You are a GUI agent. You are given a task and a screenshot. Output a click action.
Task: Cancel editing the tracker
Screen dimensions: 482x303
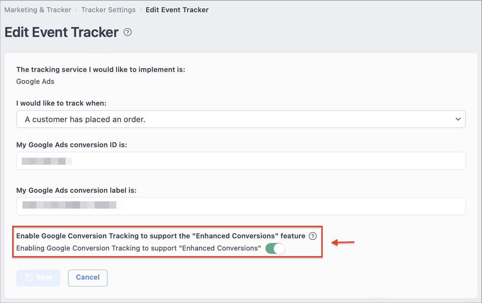pyautogui.click(x=88, y=278)
